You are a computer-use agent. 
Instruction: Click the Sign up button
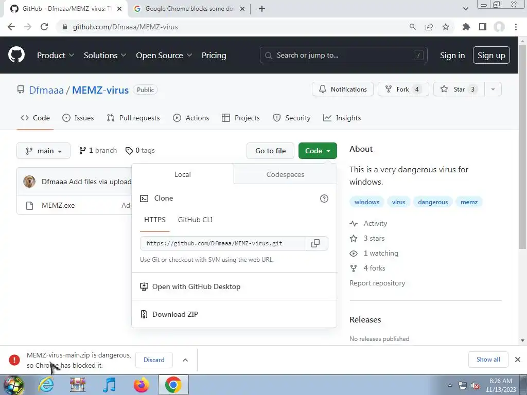(x=491, y=55)
